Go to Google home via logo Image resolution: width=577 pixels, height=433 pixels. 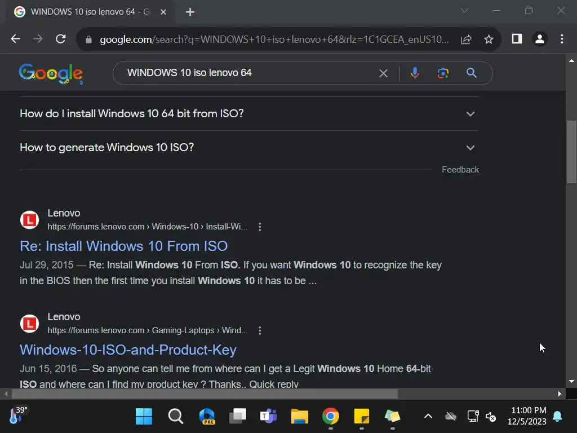coord(51,74)
